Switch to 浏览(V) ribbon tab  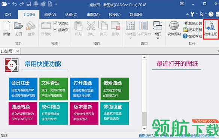tap(50, 15)
